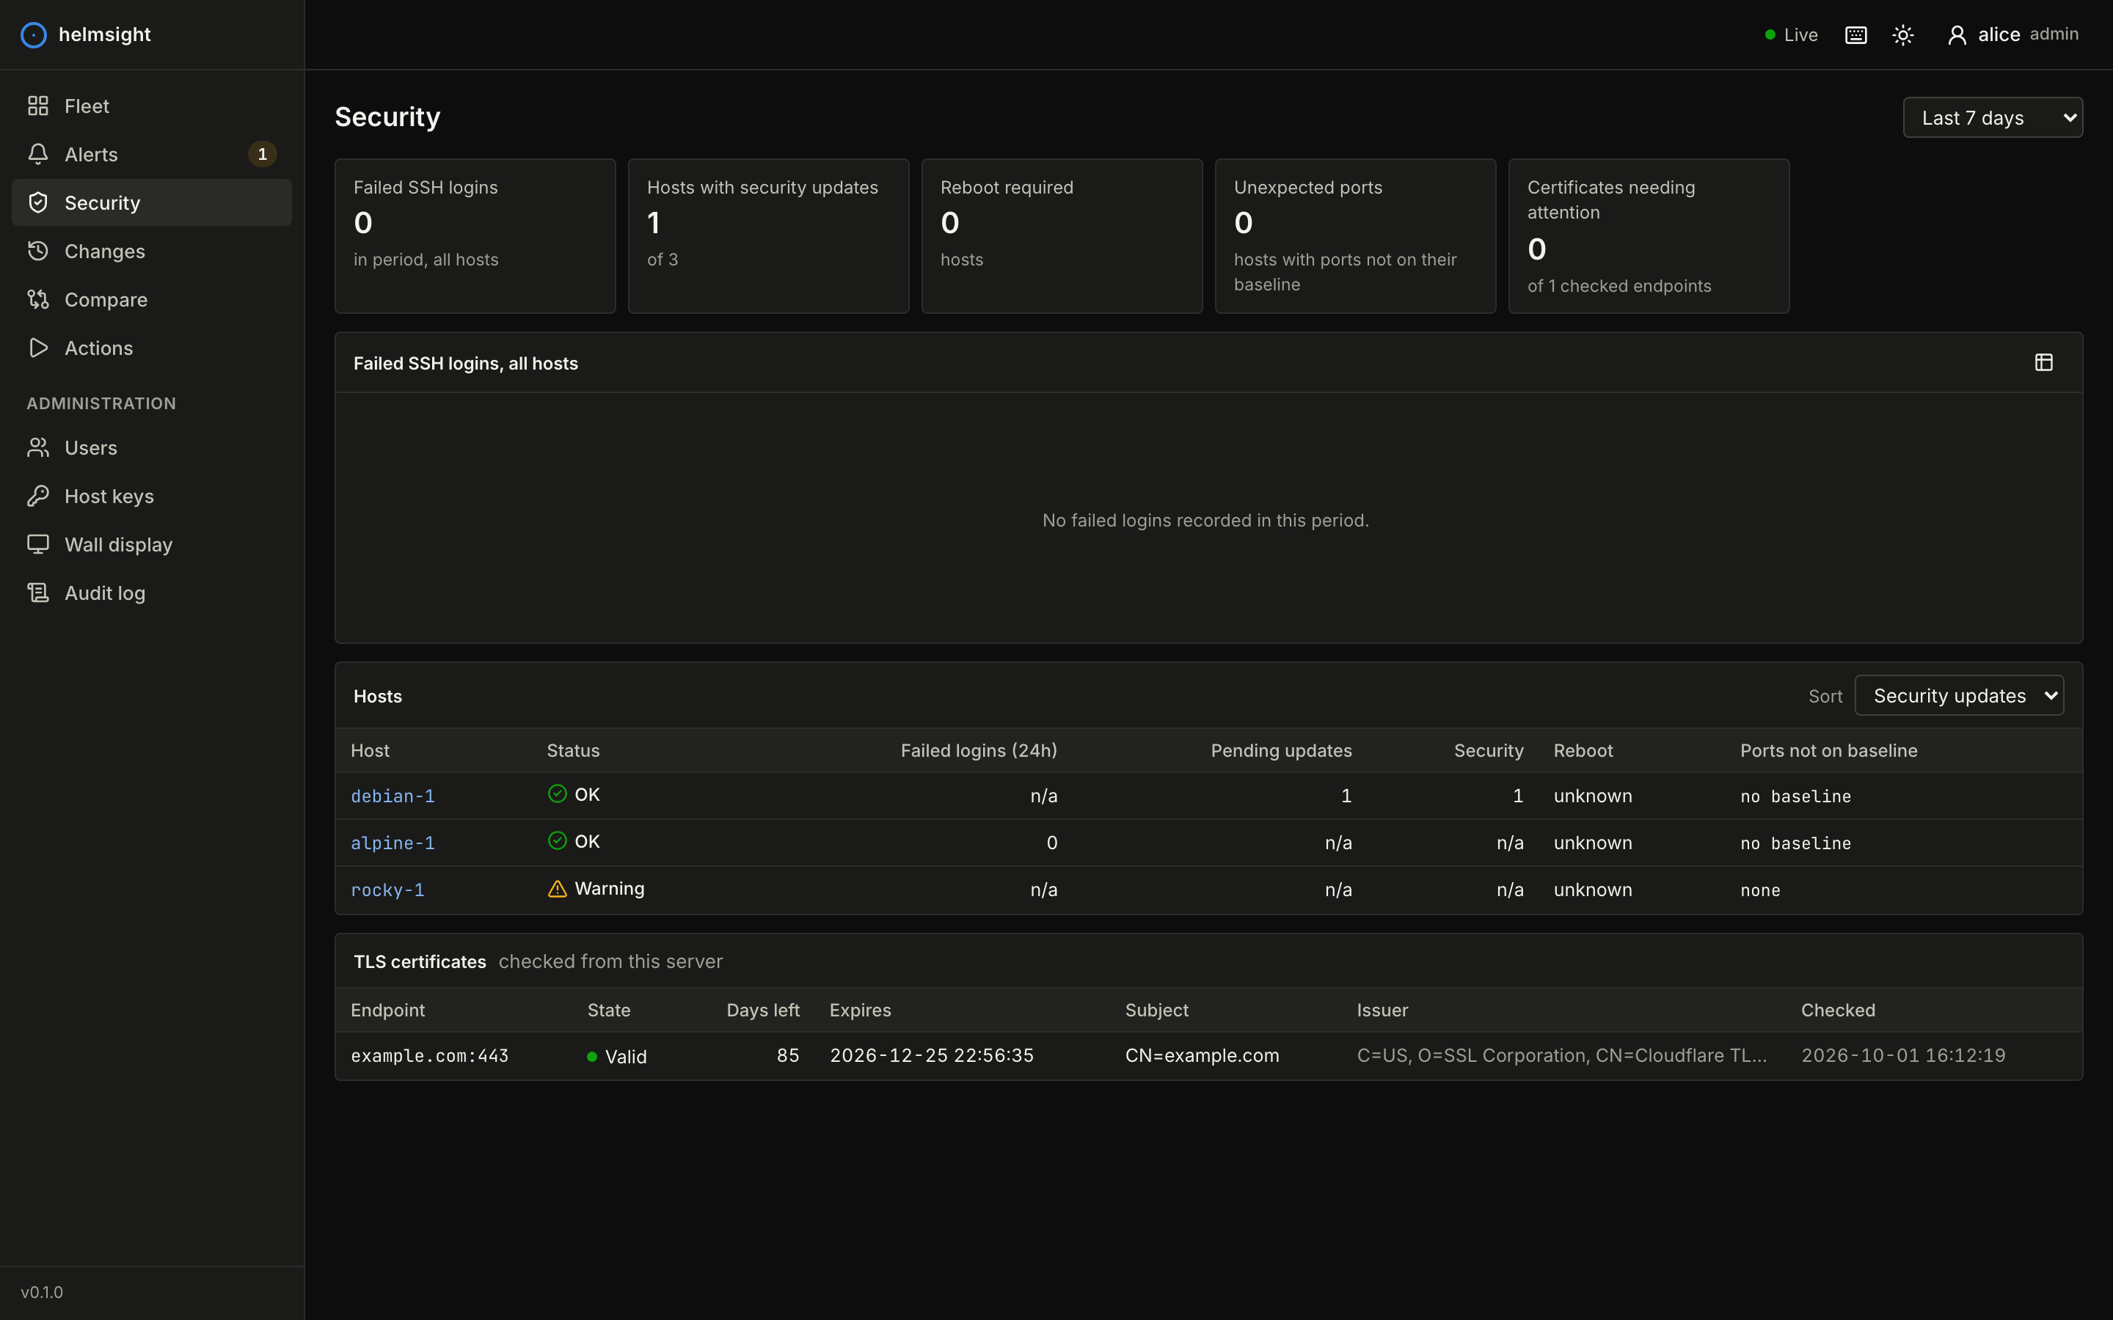Open the Security updates sort dropdown
Image resolution: width=2113 pixels, height=1320 pixels.
(x=1958, y=696)
